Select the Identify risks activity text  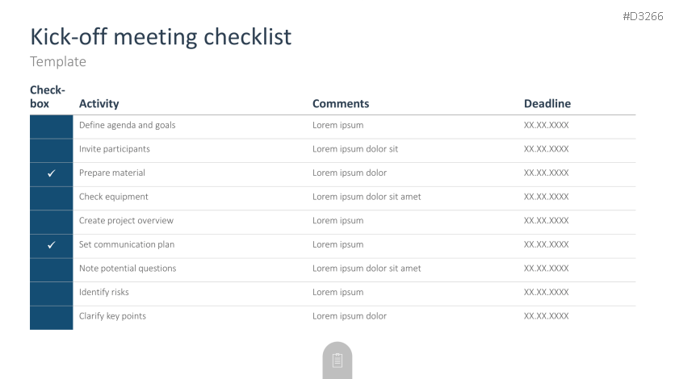[103, 292]
